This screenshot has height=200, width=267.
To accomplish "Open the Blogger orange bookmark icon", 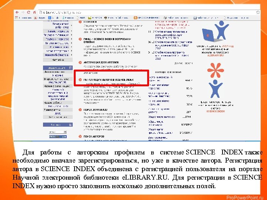I will [135, 17].
